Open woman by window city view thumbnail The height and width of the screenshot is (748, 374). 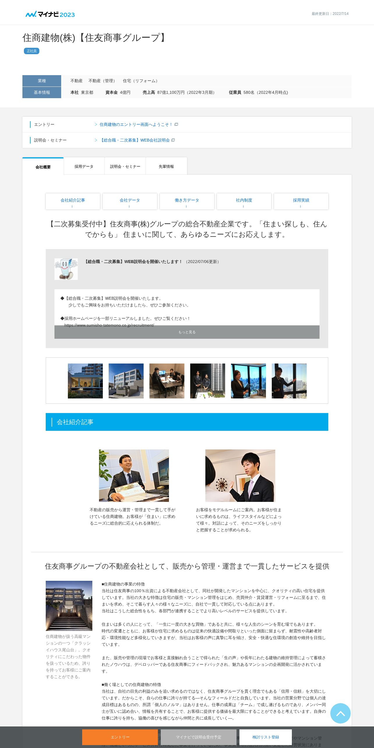coord(248,381)
